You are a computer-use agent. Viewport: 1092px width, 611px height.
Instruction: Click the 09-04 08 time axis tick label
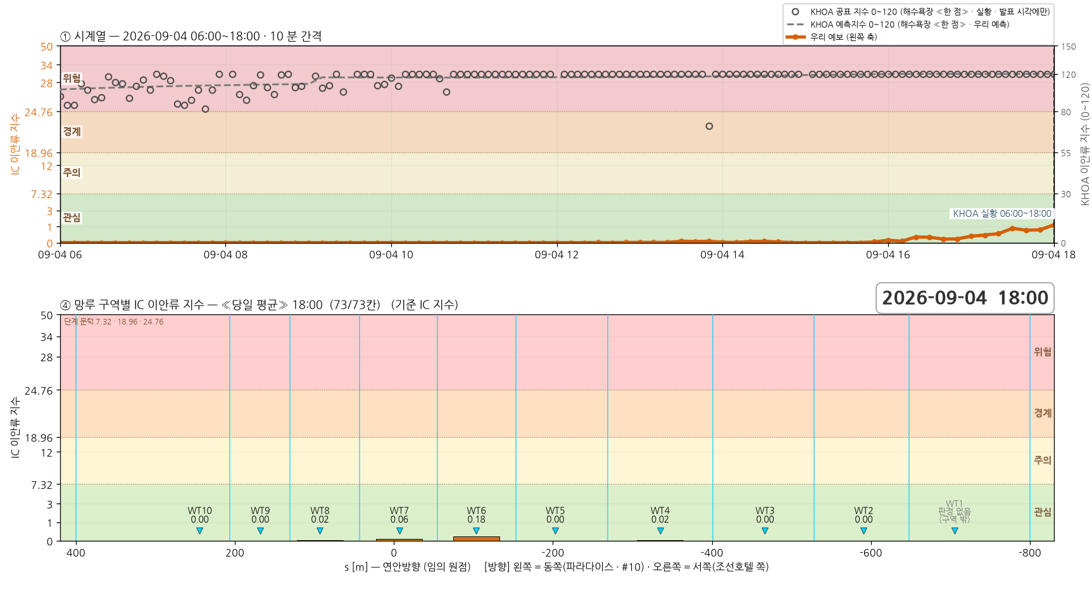point(225,255)
